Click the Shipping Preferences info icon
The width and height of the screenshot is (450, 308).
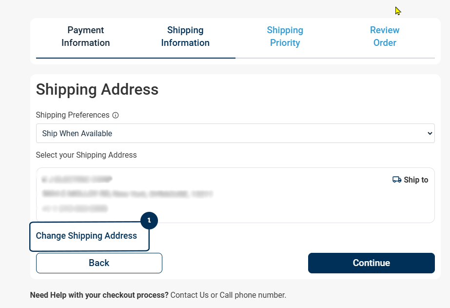click(x=116, y=116)
